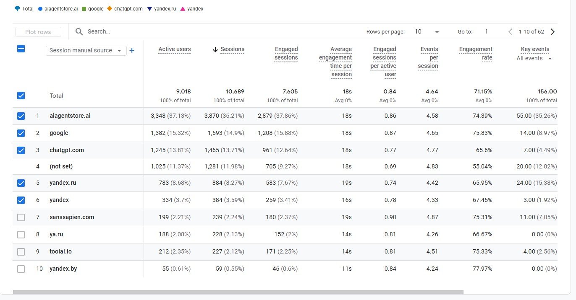Click aiagentstore.ai sessions value 3,870
The width and height of the screenshot is (576, 300).
tap(212, 116)
